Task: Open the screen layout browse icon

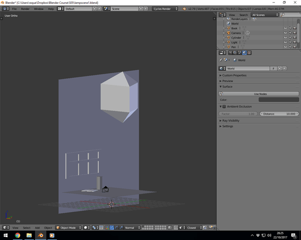Action: (60, 9)
